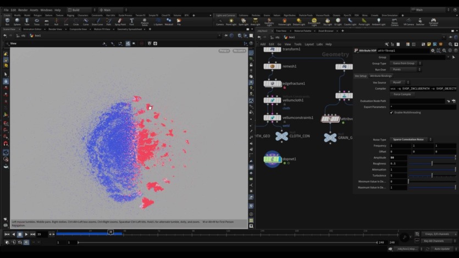The height and width of the screenshot is (258, 459).
Task: Open the File menu
Action: 6,10
